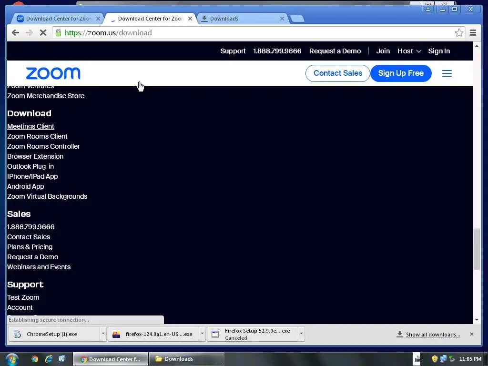Click Request a Demo in the footer

pyautogui.click(x=33, y=257)
